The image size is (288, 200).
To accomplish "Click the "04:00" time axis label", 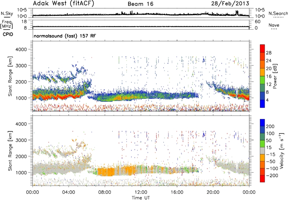I will (68, 192).
